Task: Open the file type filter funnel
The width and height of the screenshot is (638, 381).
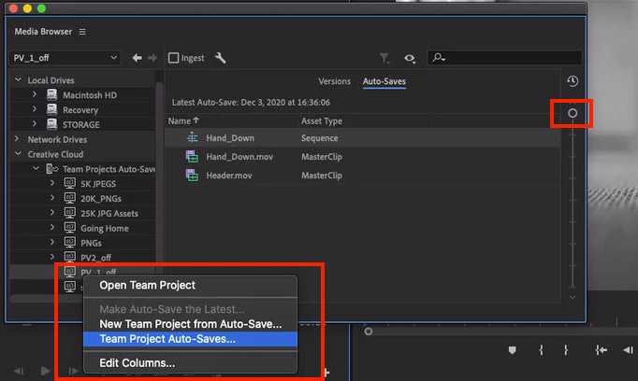Action: (x=384, y=59)
